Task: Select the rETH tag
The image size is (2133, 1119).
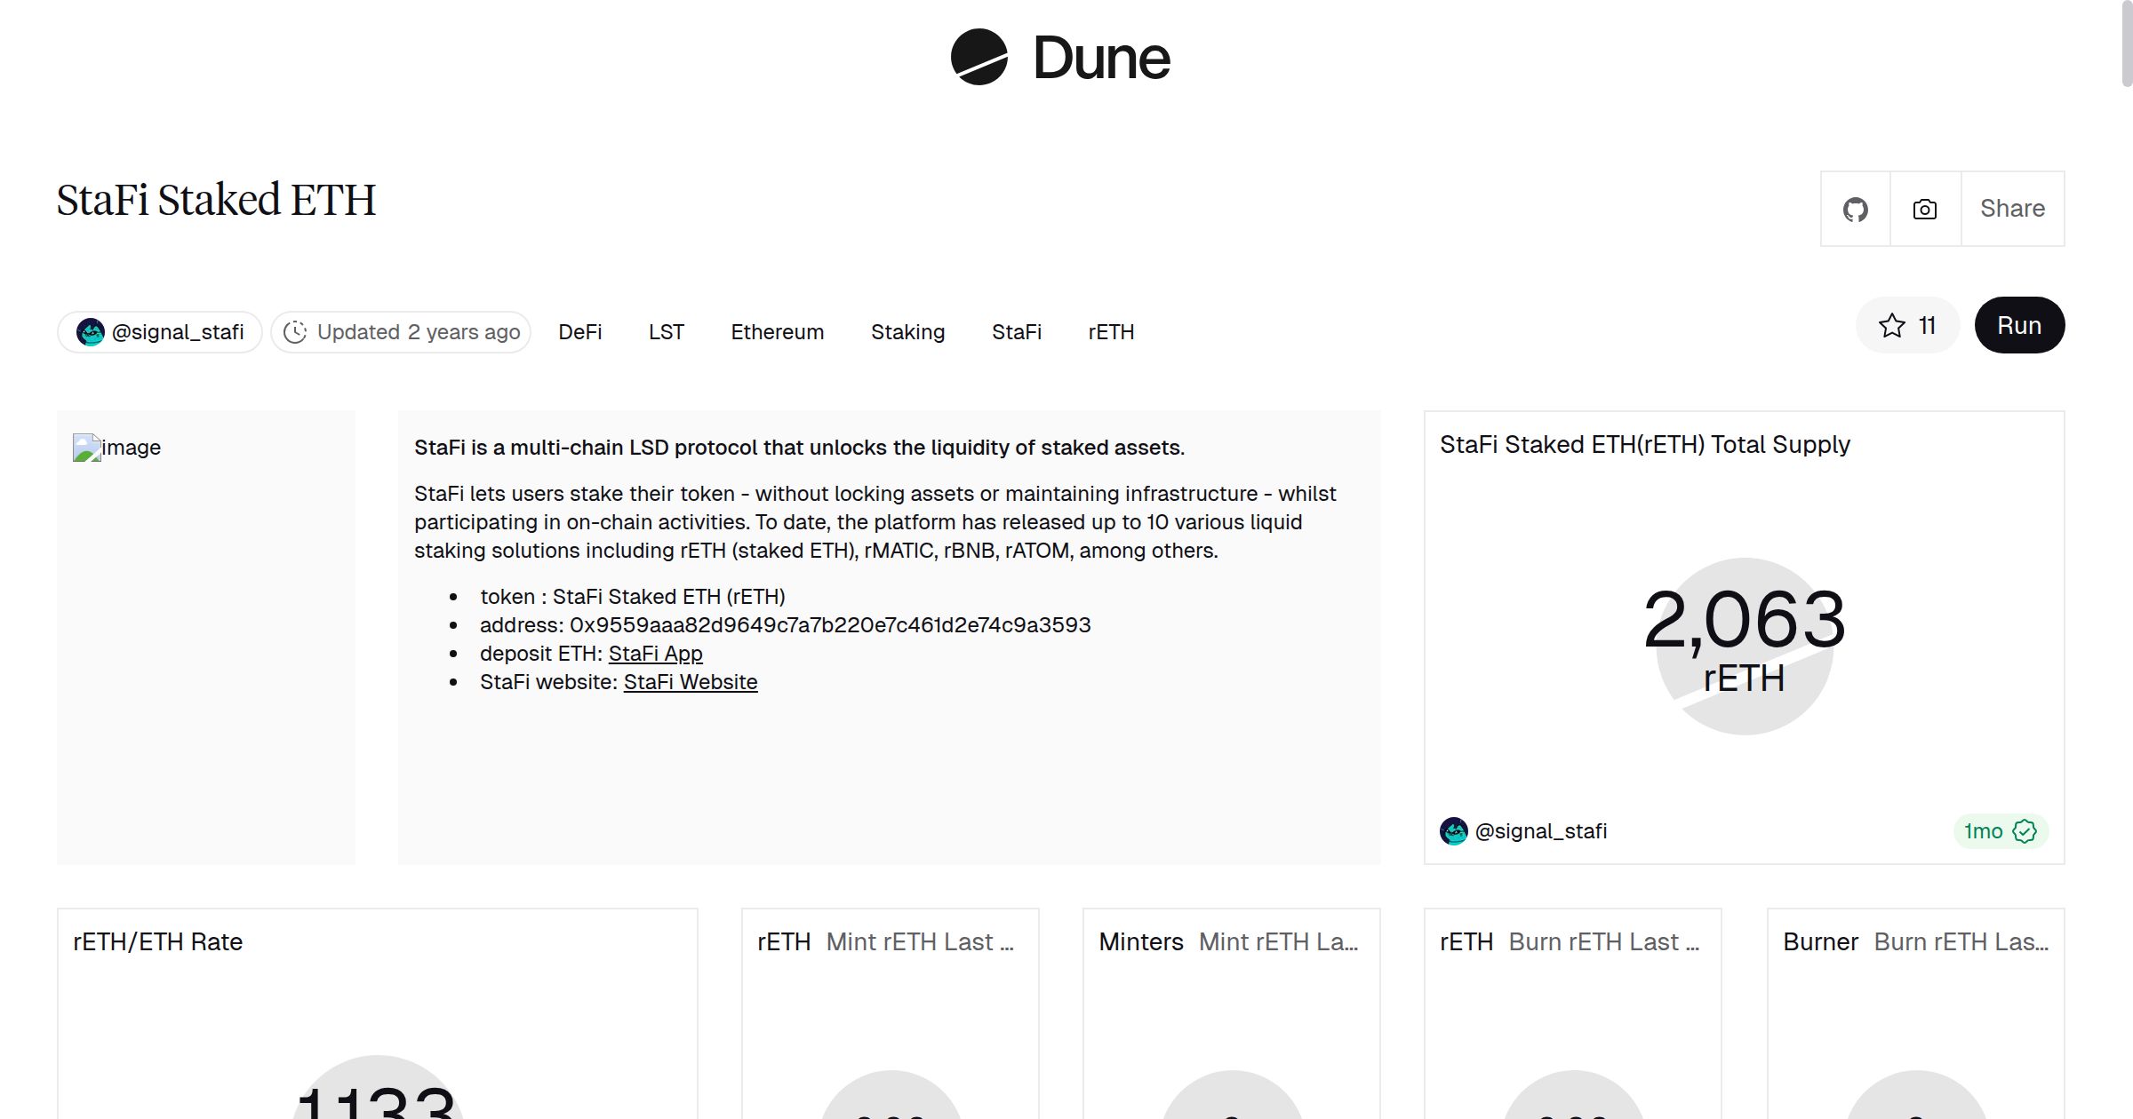Action: 1111,332
